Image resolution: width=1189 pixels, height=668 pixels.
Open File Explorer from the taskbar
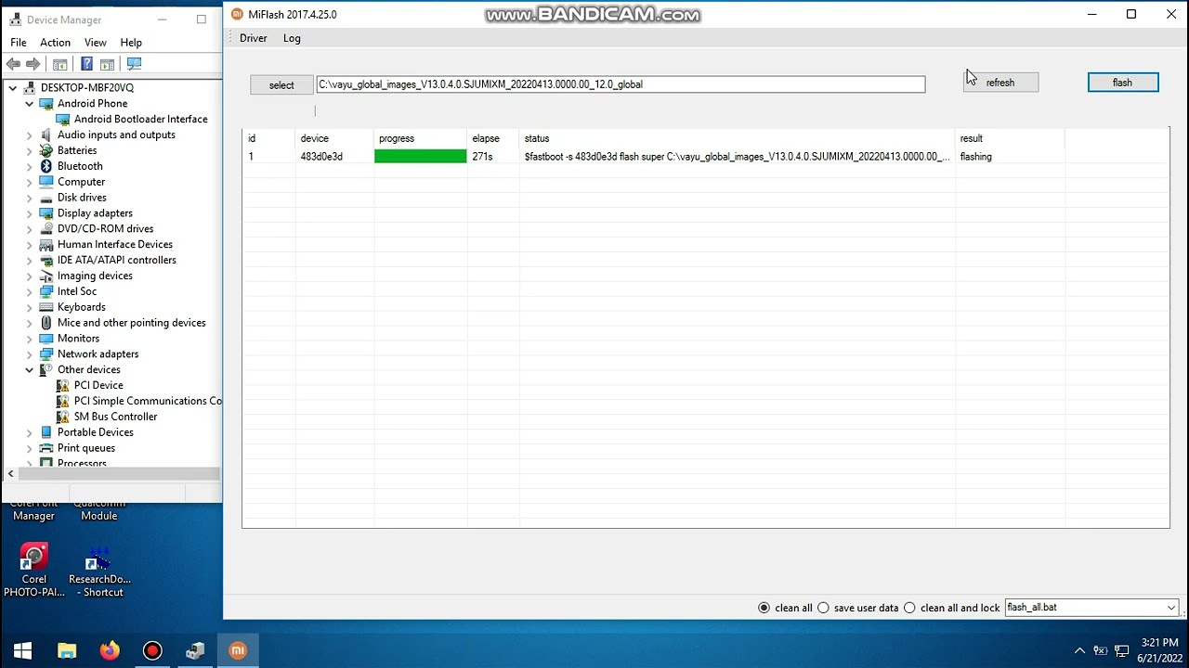coord(67,651)
